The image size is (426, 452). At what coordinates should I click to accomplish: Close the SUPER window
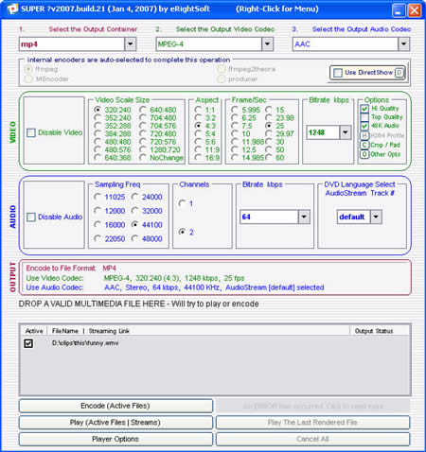click(x=415, y=10)
